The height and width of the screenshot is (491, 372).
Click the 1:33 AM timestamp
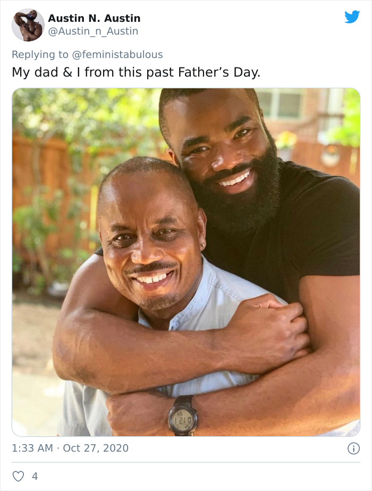(32, 448)
